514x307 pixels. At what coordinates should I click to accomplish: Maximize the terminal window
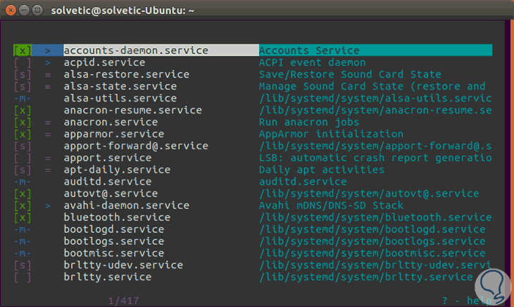tap(37, 9)
